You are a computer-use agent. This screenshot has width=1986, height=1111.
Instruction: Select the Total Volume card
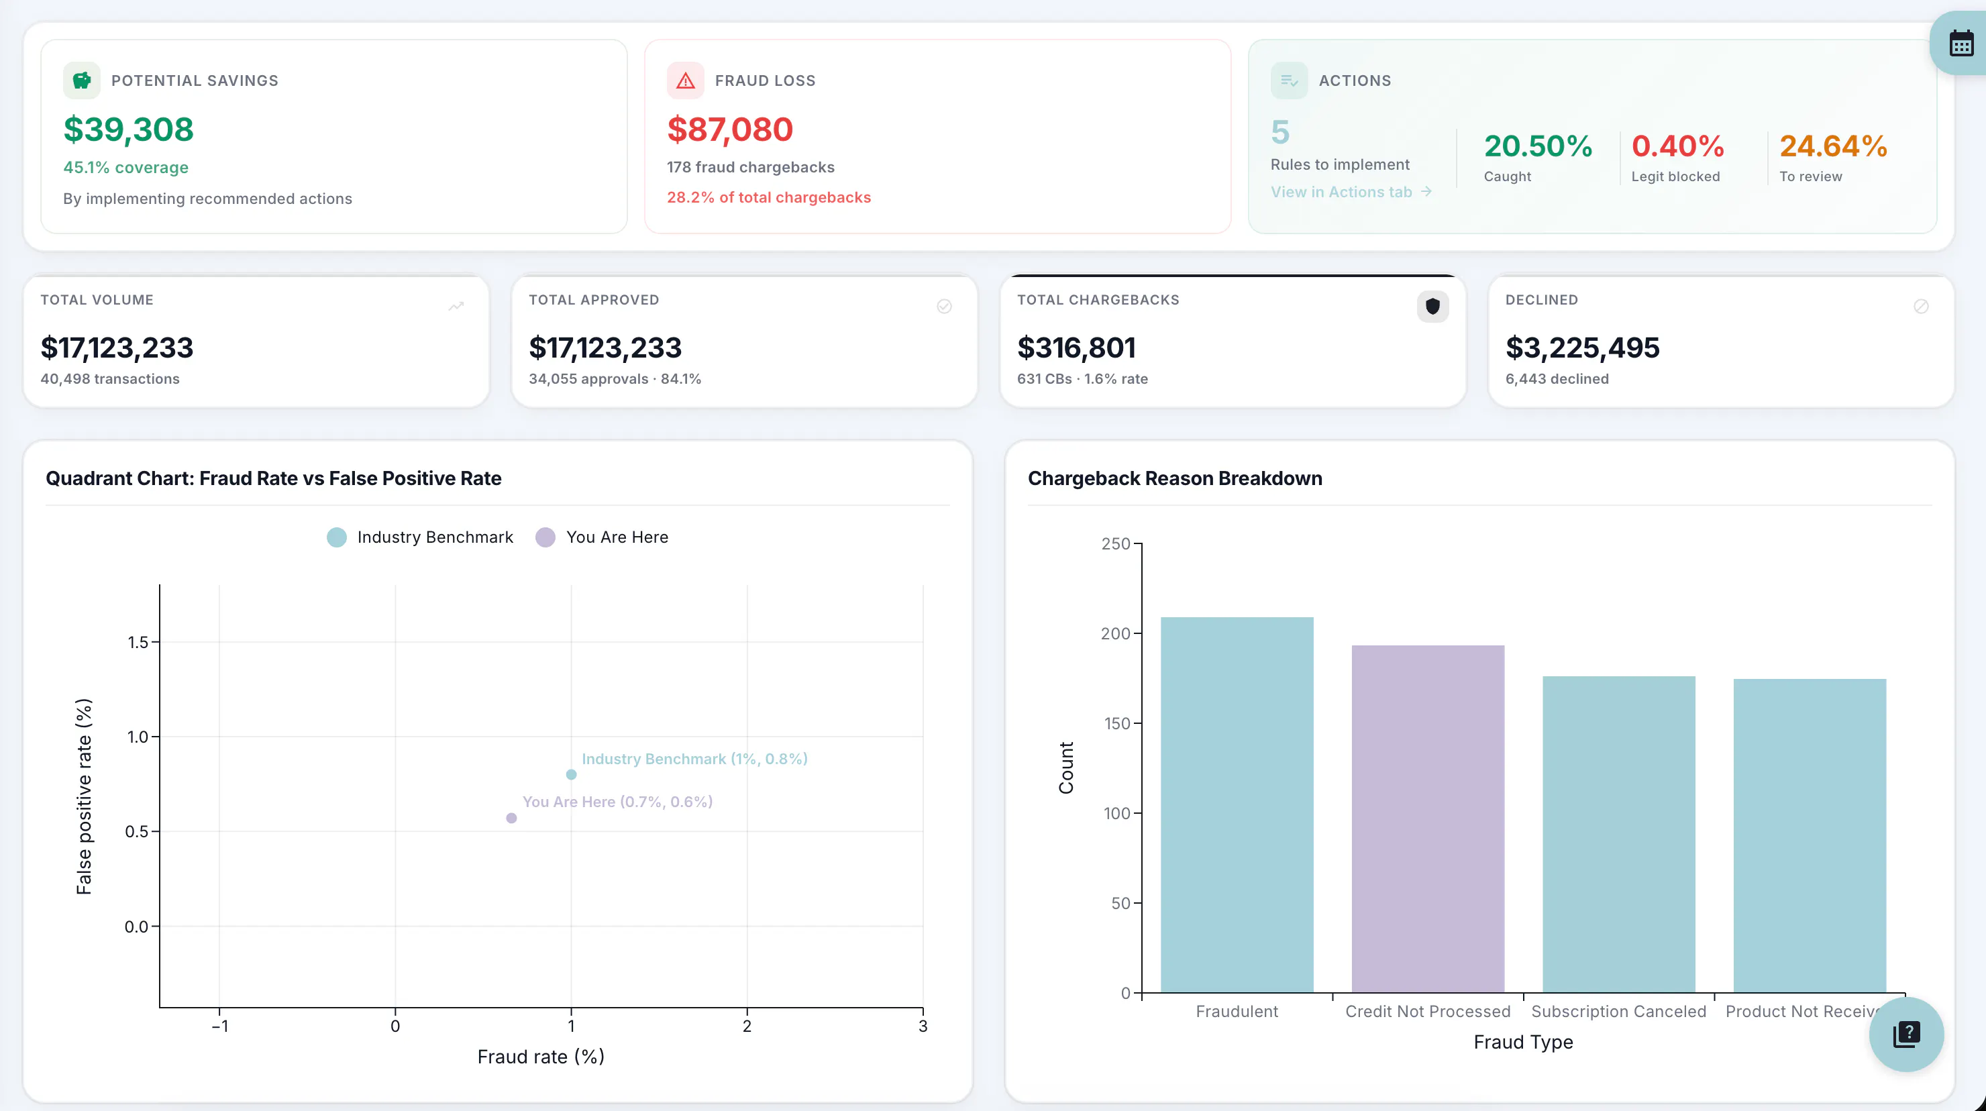tap(256, 341)
